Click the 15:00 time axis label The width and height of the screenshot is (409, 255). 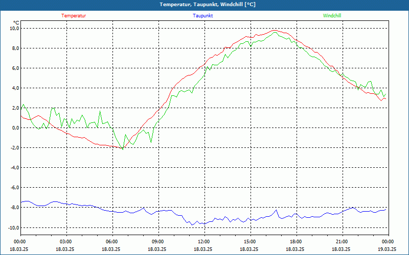point(251,242)
